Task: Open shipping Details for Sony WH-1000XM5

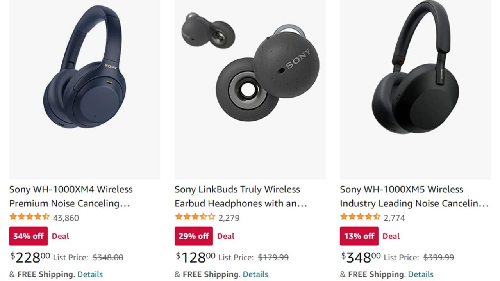Action: [421, 274]
